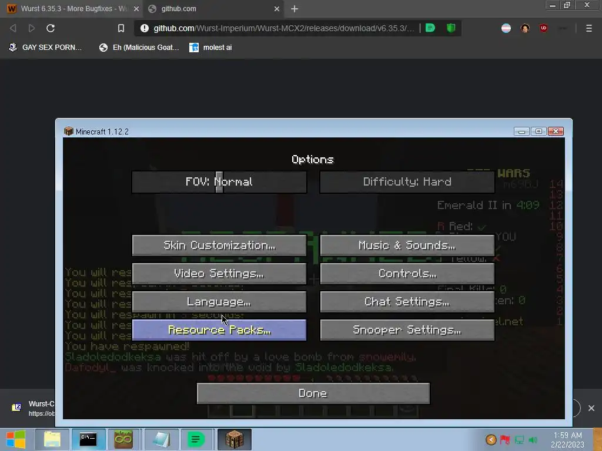Open the green infinity app in taskbar

(x=123, y=439)
